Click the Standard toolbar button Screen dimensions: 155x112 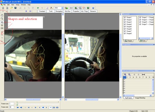(x=42, y=11)
